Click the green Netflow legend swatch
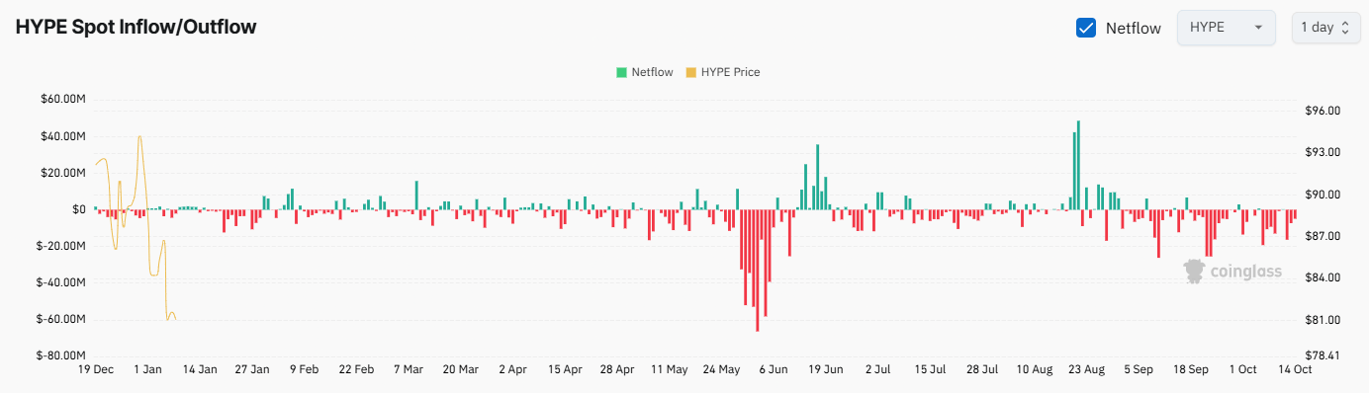The width and height of the screenshot is (1369, 393). (621, 72)
